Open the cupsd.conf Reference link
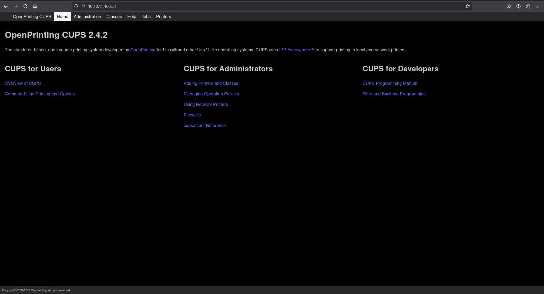This screenshot has width=544, height=294. 204,125
